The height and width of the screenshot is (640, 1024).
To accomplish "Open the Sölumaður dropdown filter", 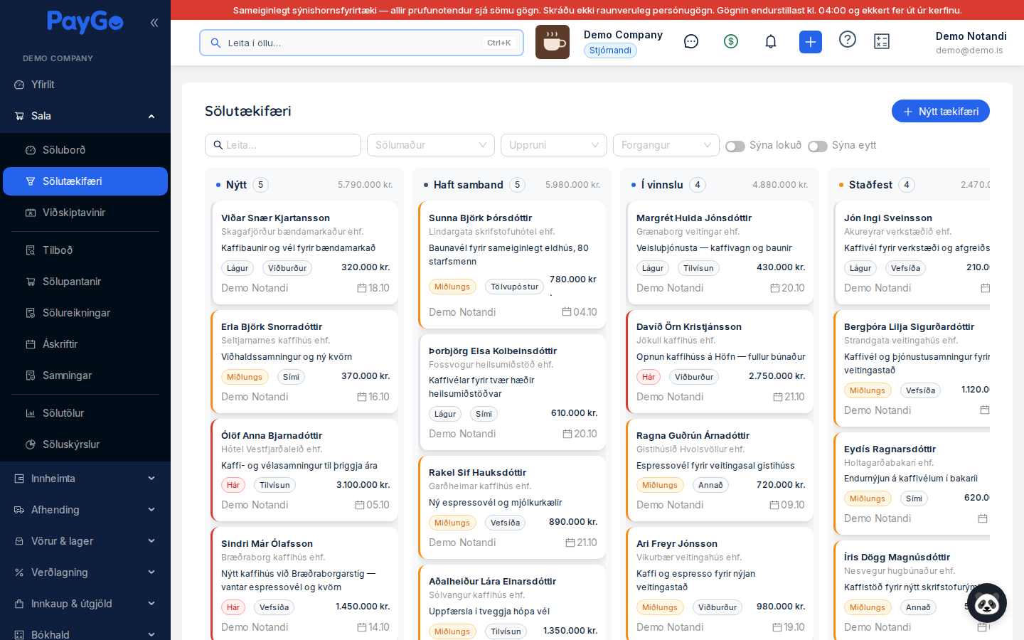I will (x=431, y=145).
